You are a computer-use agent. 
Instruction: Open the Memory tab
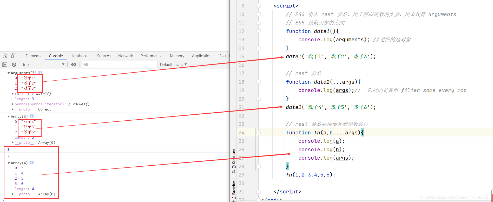[177, 56]
